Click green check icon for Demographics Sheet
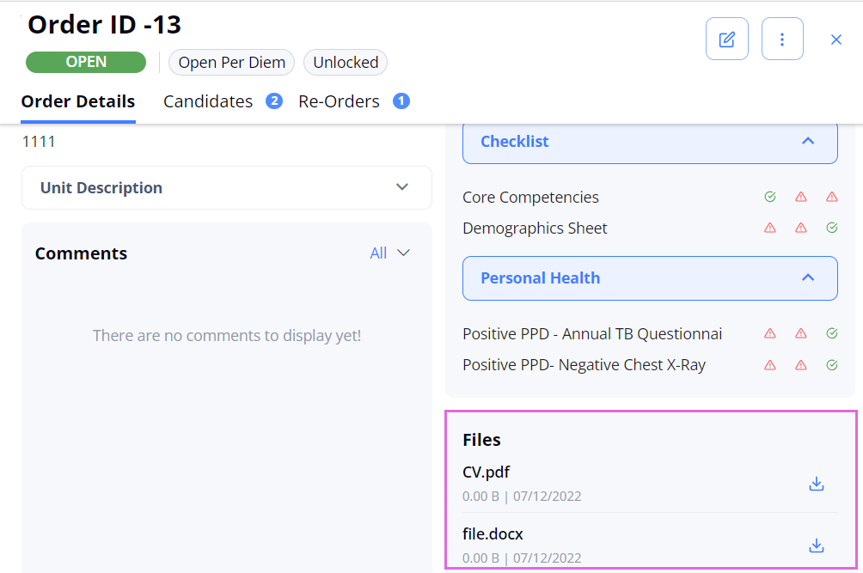This screenshot has height=573, width=863. [x=832, y=228]
